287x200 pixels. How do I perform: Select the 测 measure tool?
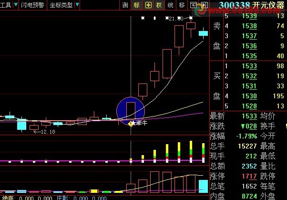[x=125, y=5]
